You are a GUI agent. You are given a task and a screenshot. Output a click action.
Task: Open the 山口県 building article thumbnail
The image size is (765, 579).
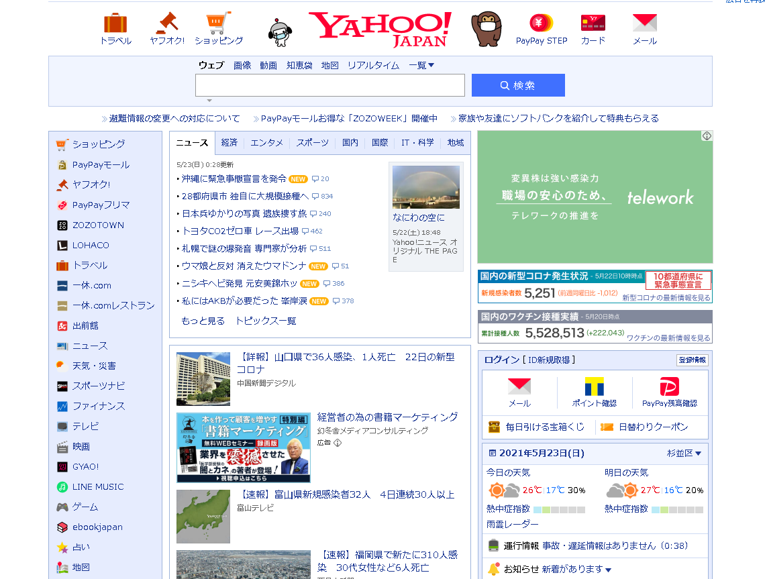tap(203, 379)
